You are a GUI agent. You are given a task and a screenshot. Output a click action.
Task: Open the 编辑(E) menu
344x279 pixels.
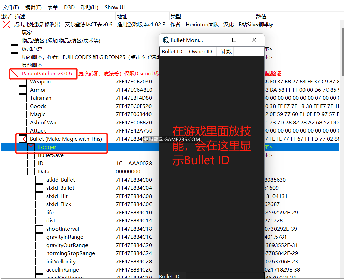tap(33, 7)
